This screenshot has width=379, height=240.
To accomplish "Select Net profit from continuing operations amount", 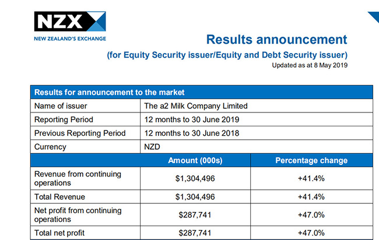I will [x=195, y=215].
